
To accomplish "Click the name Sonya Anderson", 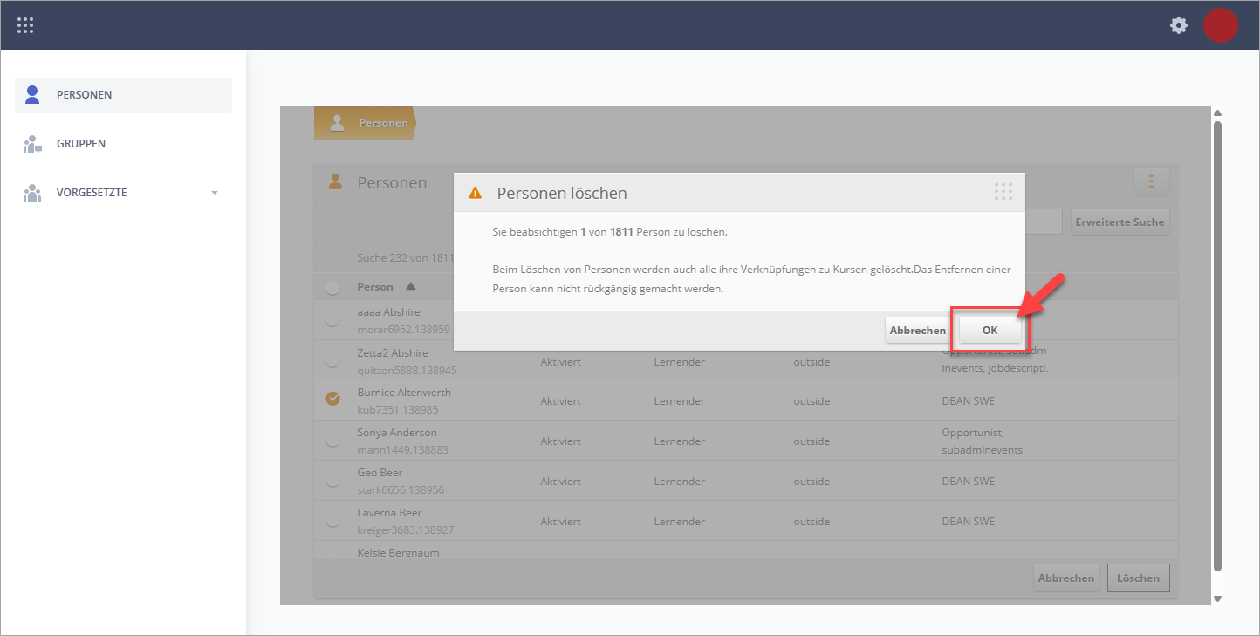I will pos(397,433).
